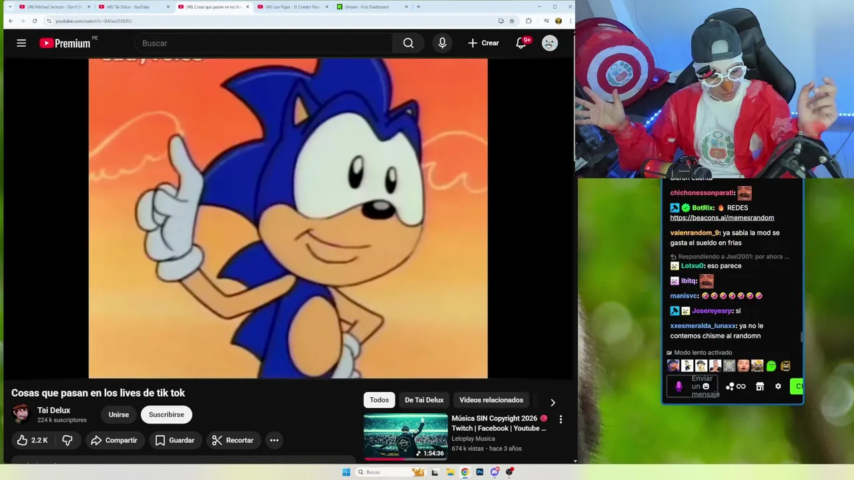This screenshot has width=854, height=480.
Task: Open the tab search dropdown arrow
Action: (x=9, y=7)
